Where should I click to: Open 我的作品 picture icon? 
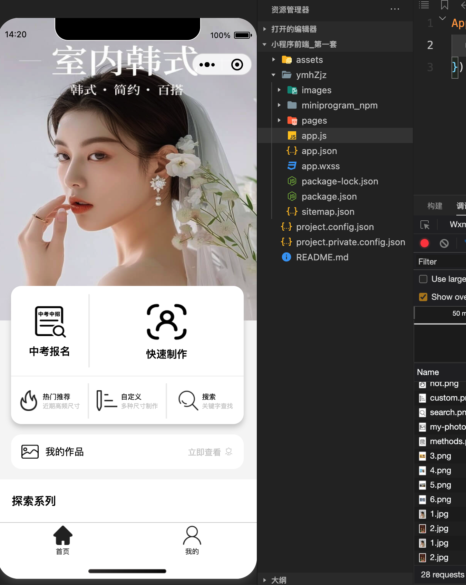(30, 452)
